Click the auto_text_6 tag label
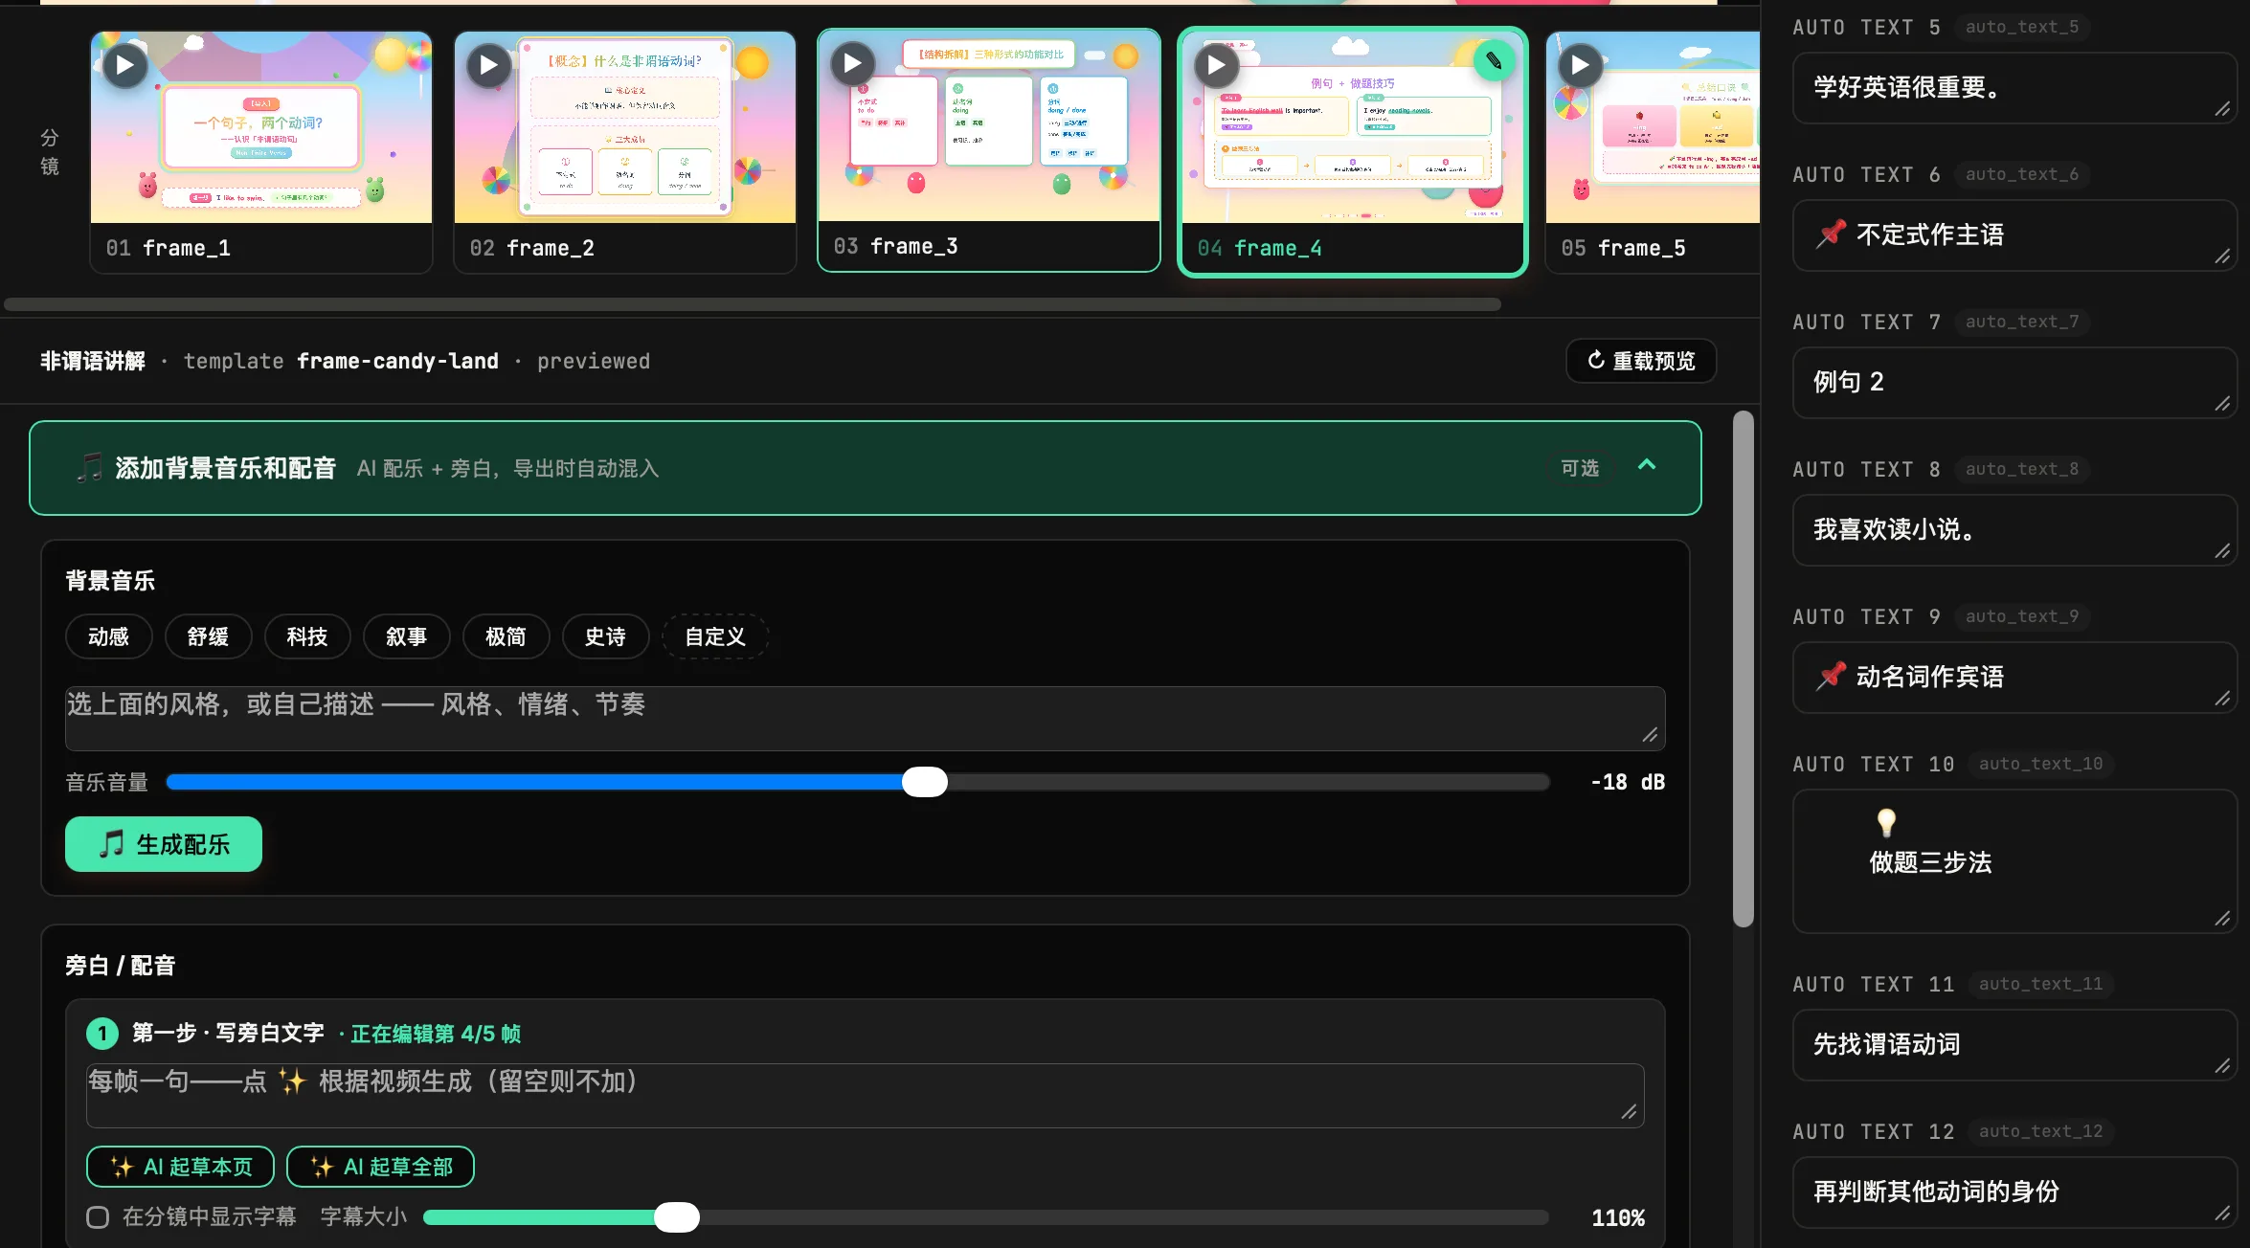 click(x=2022, y=174)
